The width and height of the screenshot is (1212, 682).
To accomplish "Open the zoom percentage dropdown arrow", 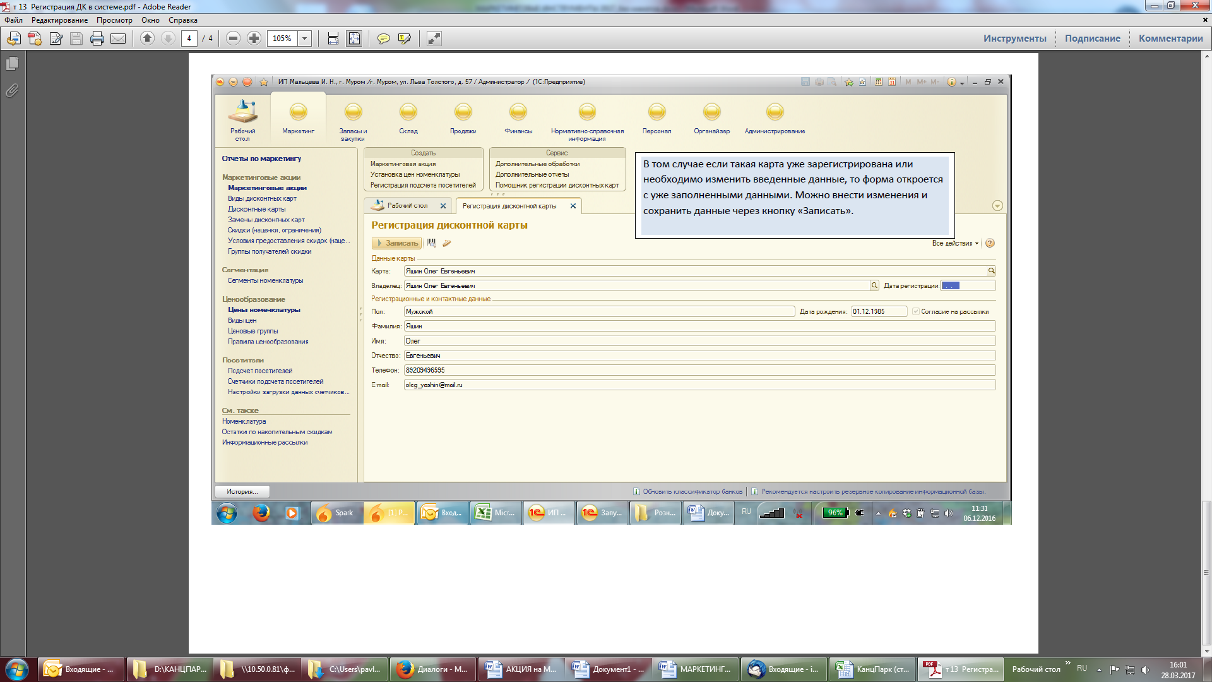I will click(x=305, y=39).
